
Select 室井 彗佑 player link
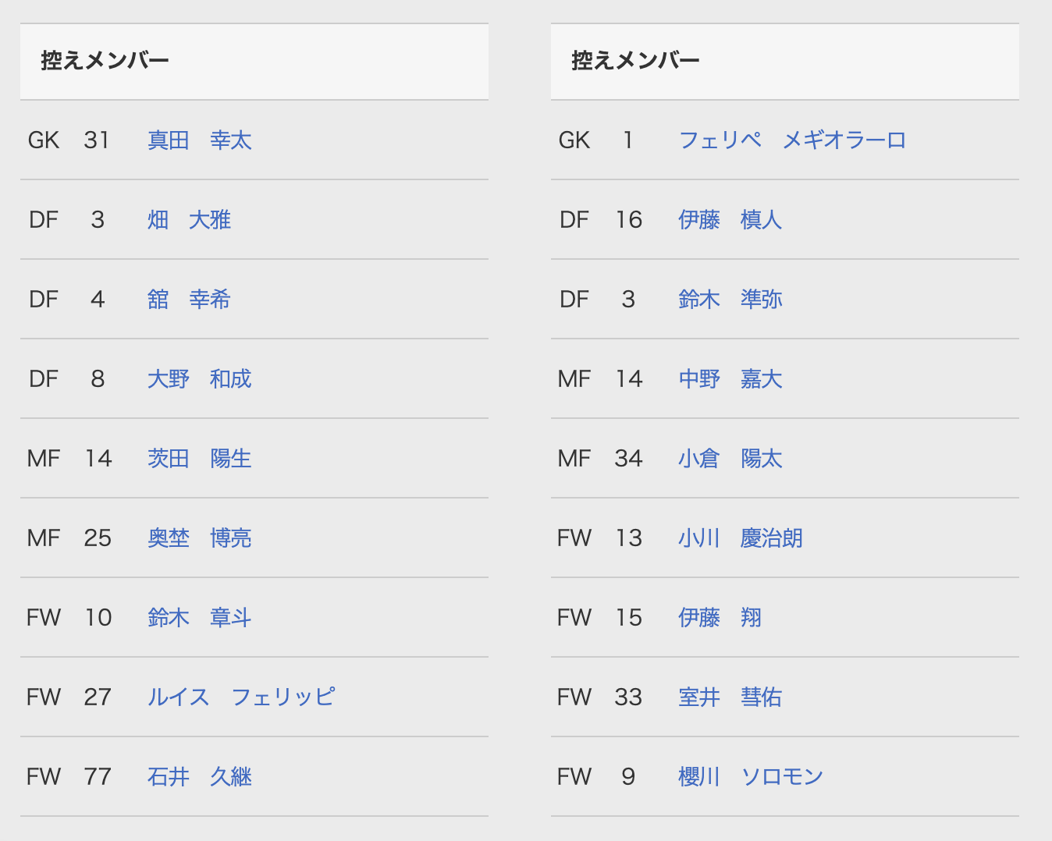coord(730,697)
